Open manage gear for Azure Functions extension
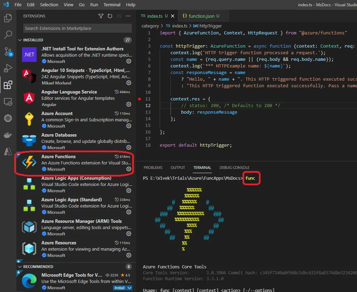The width and height of the screenshot is (357, 292). tap(128, 169)
